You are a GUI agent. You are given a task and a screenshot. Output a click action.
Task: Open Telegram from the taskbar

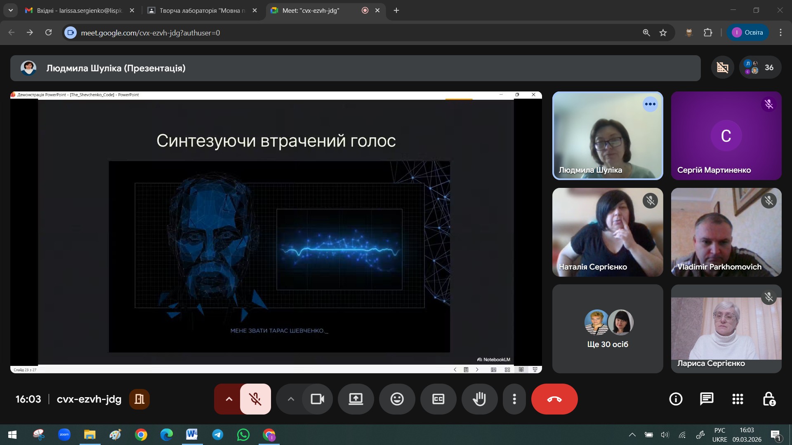(x=217, y=435)
